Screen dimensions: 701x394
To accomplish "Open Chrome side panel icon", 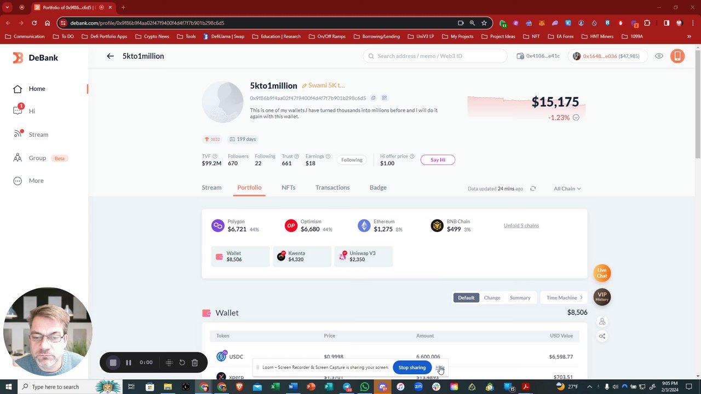I will 666,23.
